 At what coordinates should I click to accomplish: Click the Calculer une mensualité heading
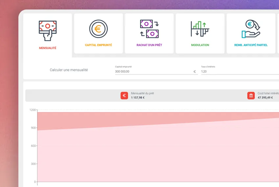click(x=69, y=70)
